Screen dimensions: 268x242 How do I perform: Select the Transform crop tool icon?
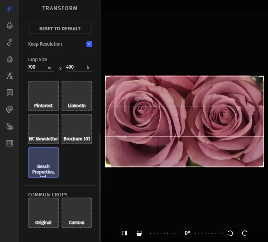[x=10, y=8]
